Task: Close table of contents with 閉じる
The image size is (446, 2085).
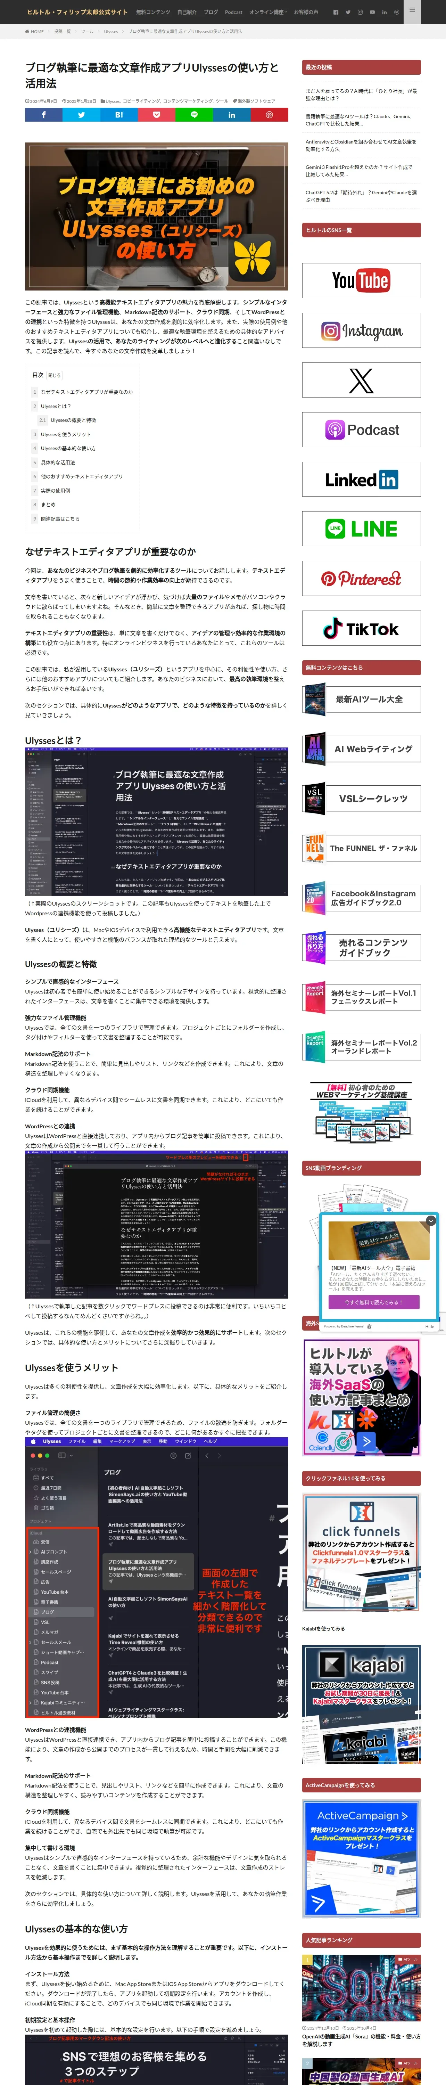Action: pyautogui.click(x=54, y=376)
